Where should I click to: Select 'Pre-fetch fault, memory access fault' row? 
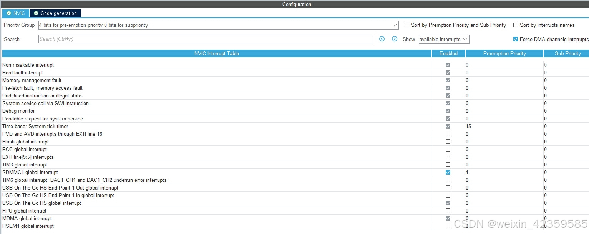click(43, 88)
